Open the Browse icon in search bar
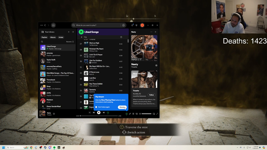267x150 pixels. pos(123,25)
